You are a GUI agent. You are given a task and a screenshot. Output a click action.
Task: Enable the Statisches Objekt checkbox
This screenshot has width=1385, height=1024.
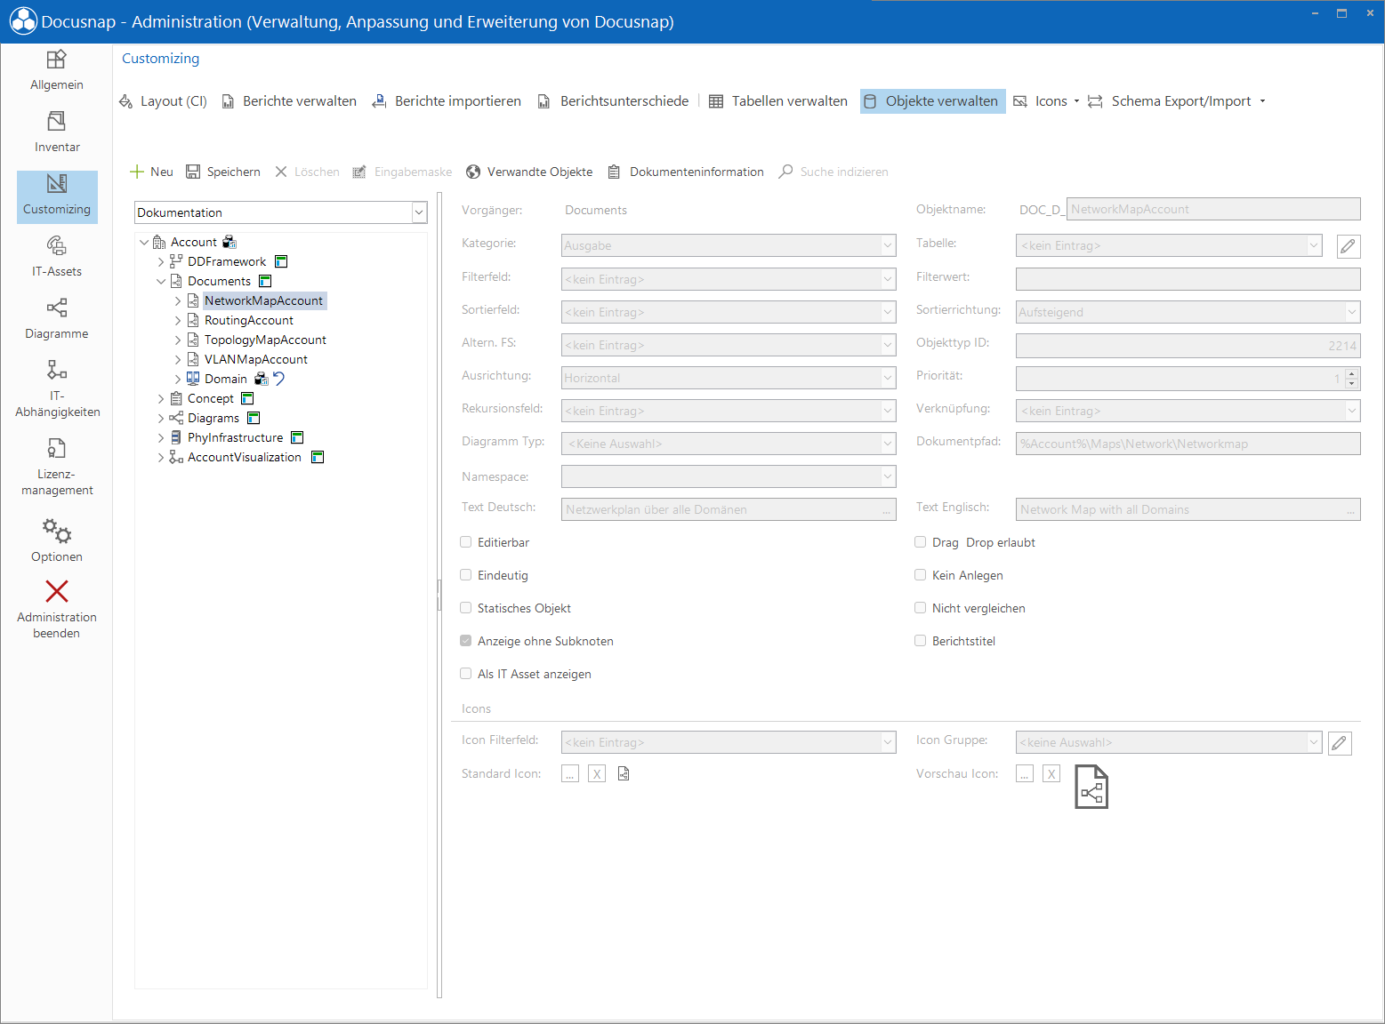tap(466, 608)
